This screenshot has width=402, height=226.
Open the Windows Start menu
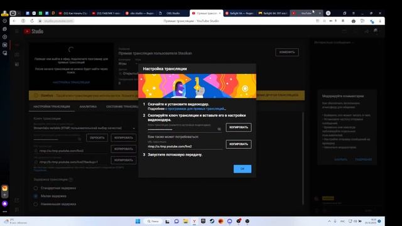138,221
